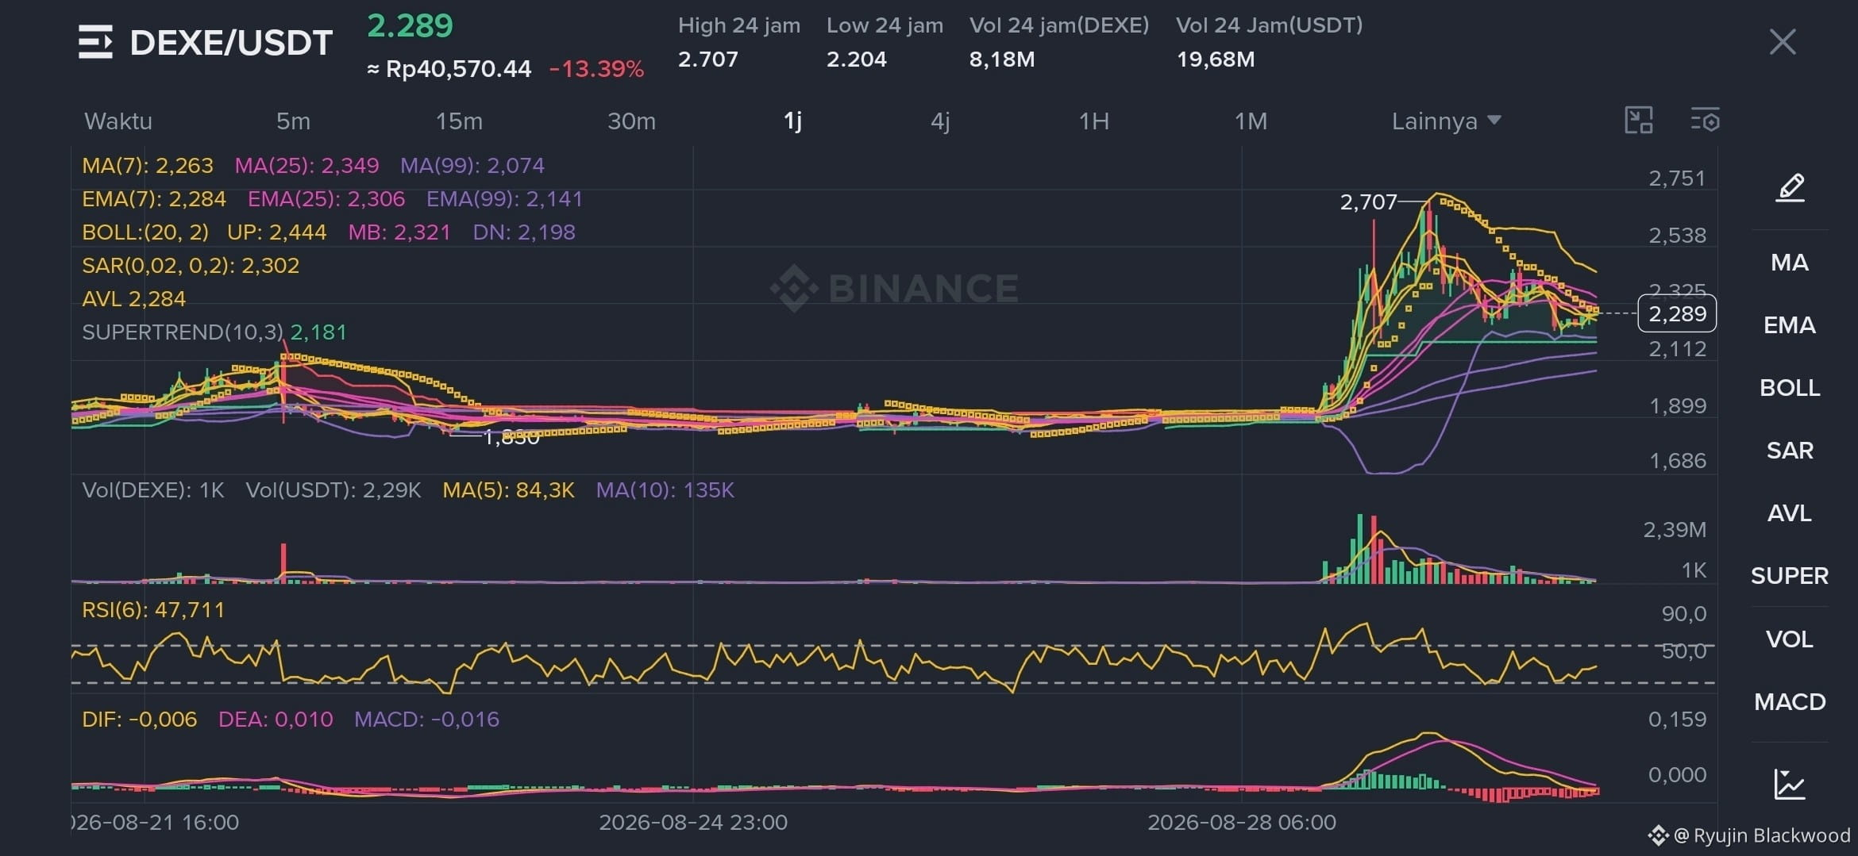Click the -13.39% change value
Viewport: 1858px width, 856px height.
click(x=597, y=69)
